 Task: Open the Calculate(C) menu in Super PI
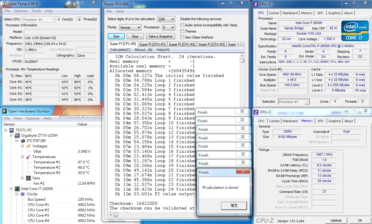(120, 50)
